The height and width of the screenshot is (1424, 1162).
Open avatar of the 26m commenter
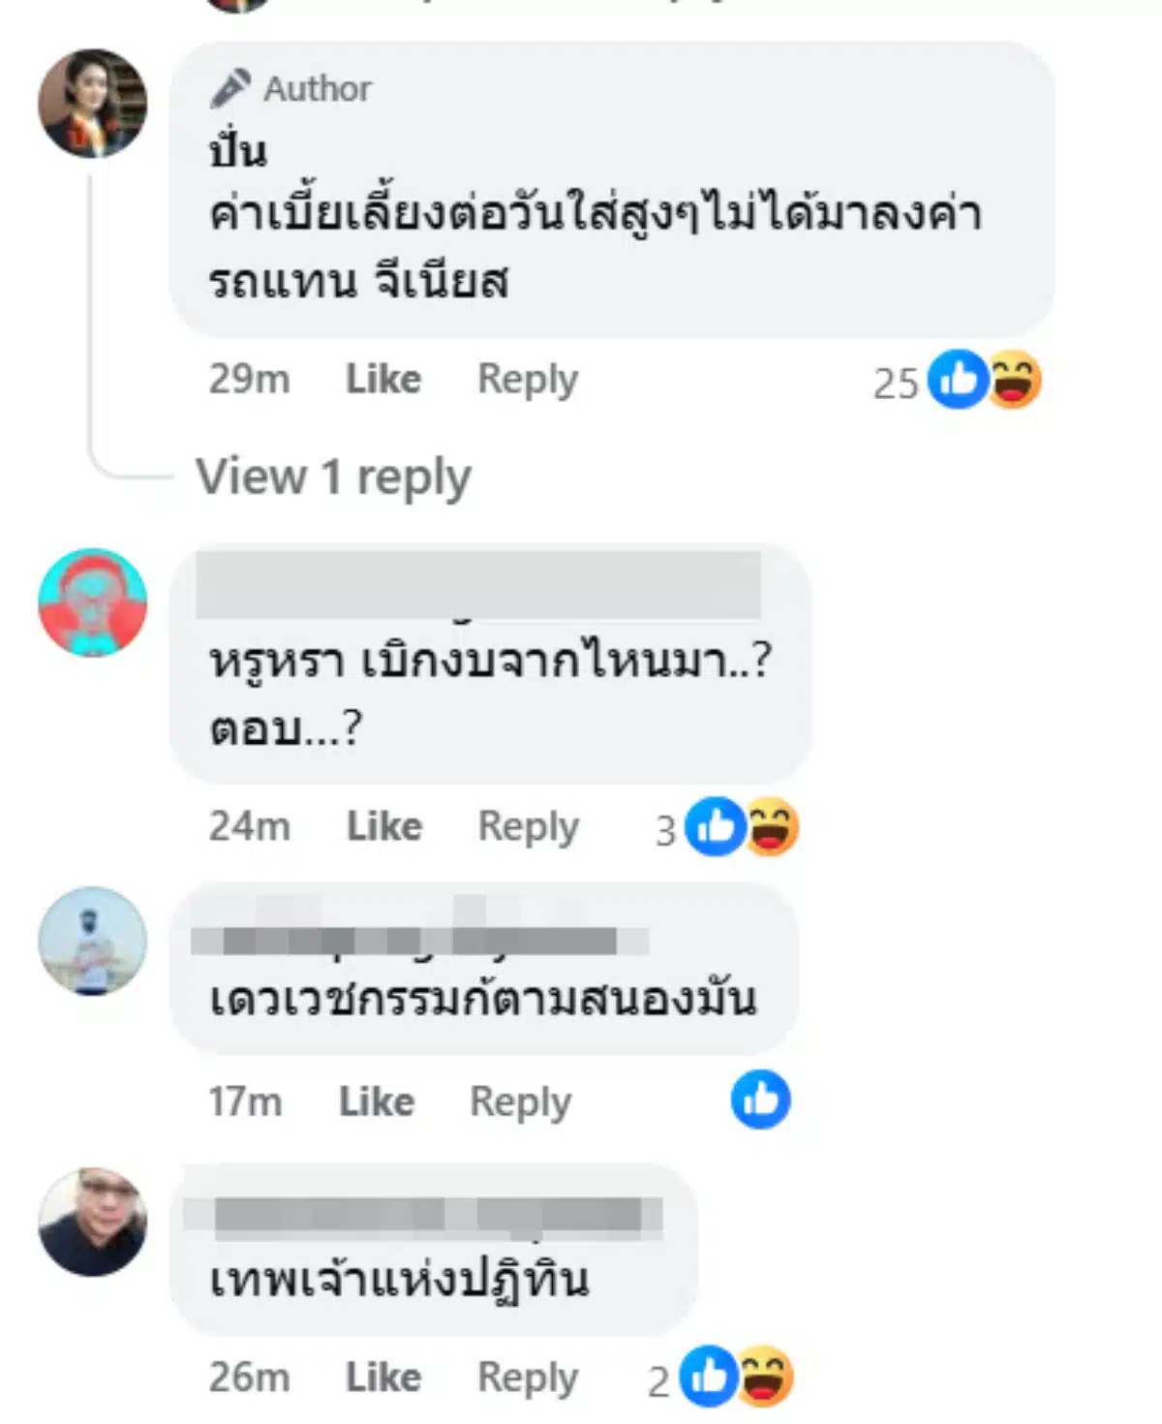pyautogui.click(x=93, y=1222)
